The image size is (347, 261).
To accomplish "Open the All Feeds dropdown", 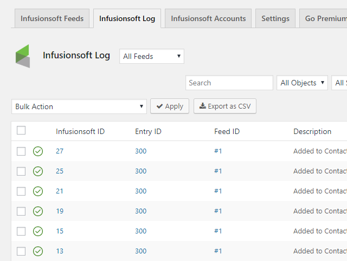I will click(152, 56).
